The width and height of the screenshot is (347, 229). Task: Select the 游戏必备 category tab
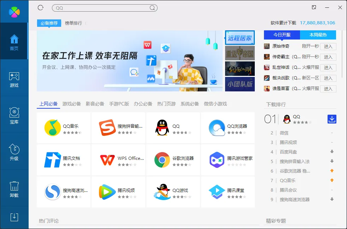[x=71, y=104]
